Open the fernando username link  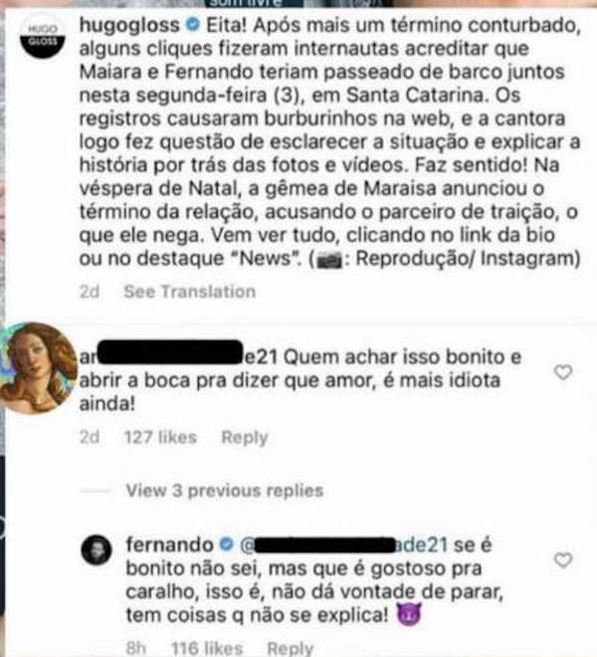click(x=170, y=545)
